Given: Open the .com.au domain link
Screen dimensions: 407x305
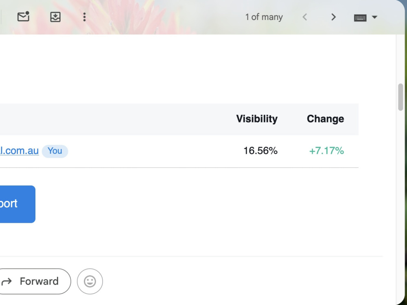Looking at the screenshot, I should click(19, 151).
